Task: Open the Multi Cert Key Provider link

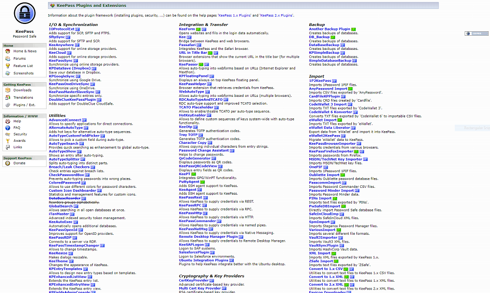Action: [x=200, y=288]
